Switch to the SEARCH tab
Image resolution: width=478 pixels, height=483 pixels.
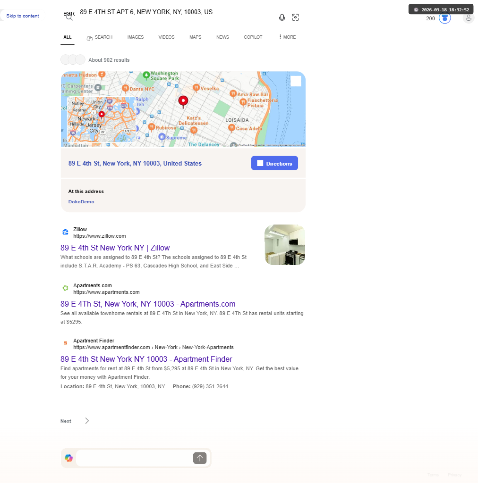(x=99, y=37)
